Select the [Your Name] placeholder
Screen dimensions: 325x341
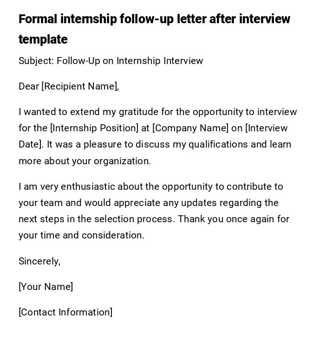(45, 287)
